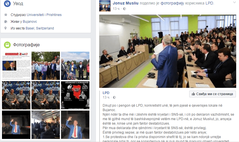Open the Dëshmoret e Kumanovës photo thumbnail
This screenshot has height=142, width=239.
pyautogui.click(x=75, y=95)
